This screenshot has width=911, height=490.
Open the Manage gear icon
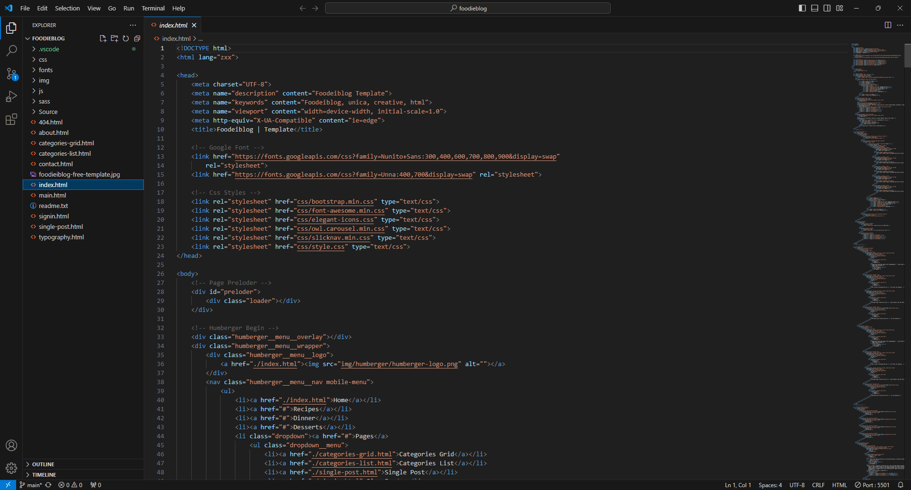[x=11, y=468]
